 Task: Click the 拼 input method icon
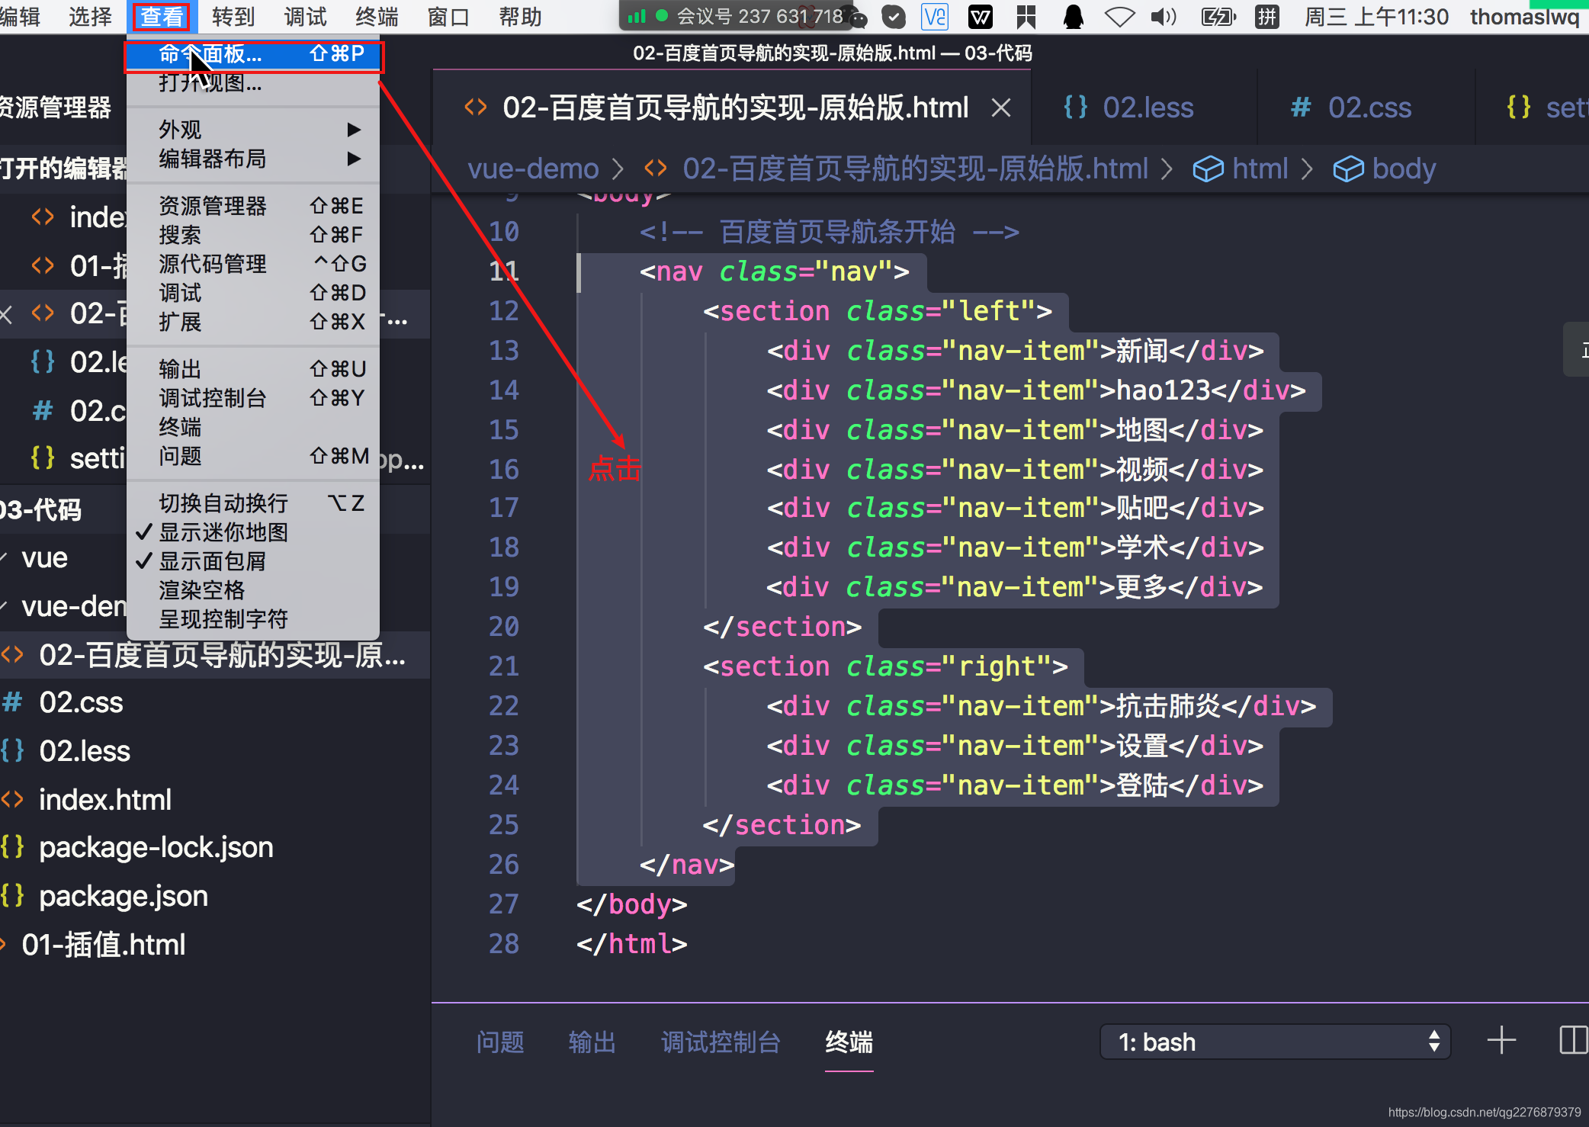click(1266, 17)
